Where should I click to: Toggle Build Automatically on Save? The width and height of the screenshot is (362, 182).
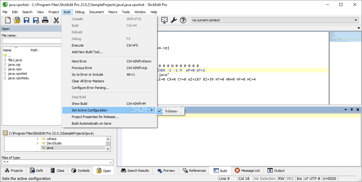pos(109,123)
